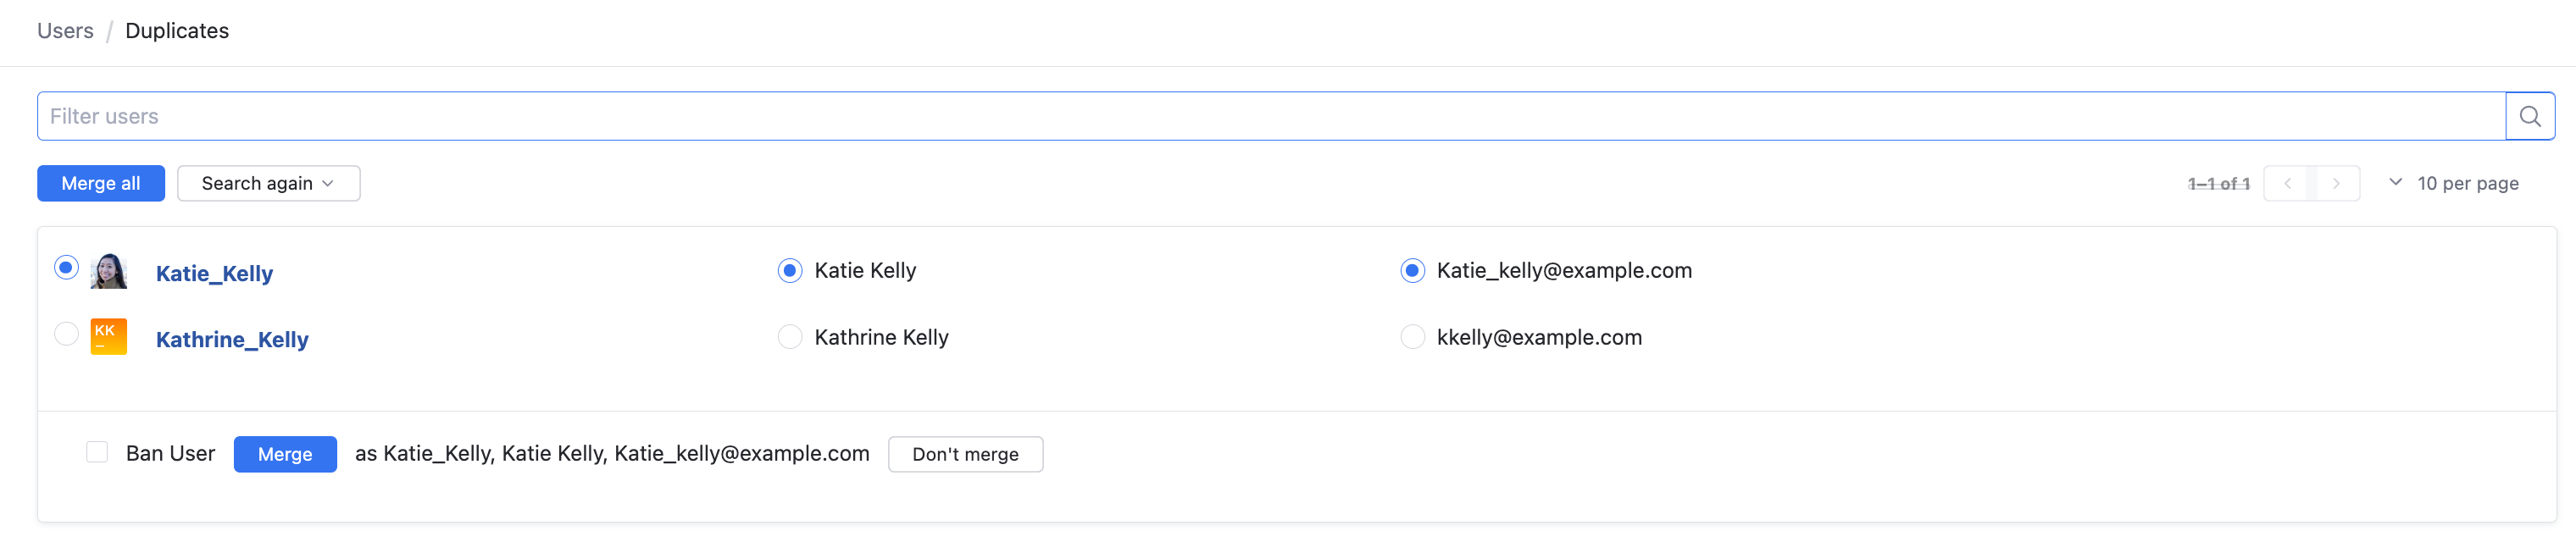Go to next page arrow
This screenshot has height=542, width=2576.
click(x=2336, y=183)
